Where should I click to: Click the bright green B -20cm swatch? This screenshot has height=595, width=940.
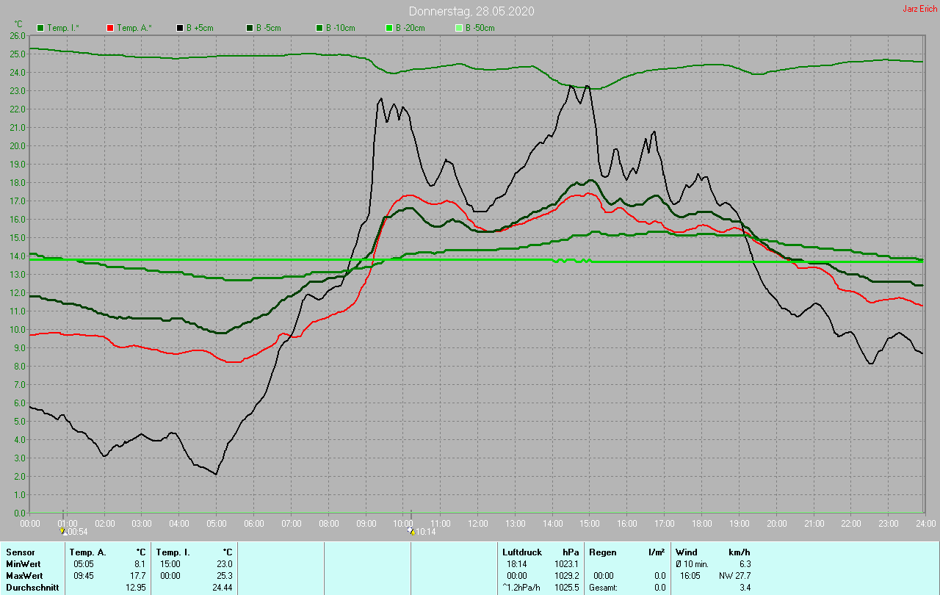389,28
